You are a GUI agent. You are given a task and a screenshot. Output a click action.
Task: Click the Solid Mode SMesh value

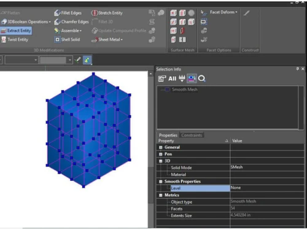pos(267,167)
